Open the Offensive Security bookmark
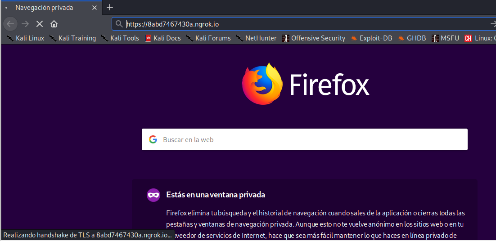This screenshot has width=496, height=241. 314,38
